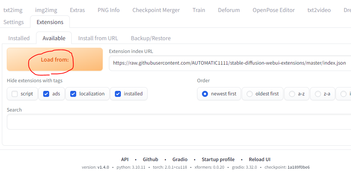Open the Startup profile link
The image size is (351, 172).
click(x=218, y=160)
